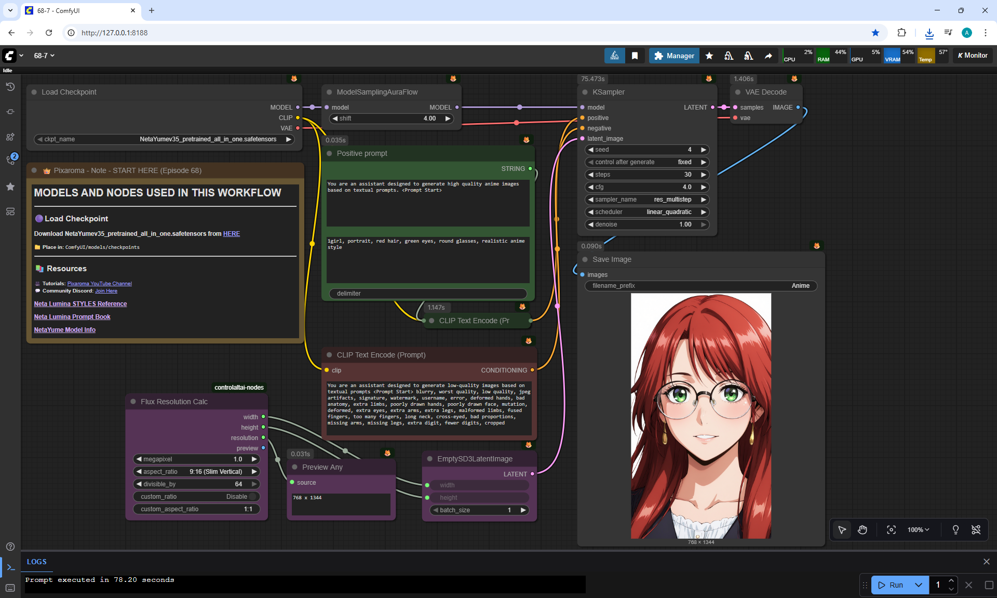997x598 pixels.
Task: Toggle the logs terminal panel icon
Action: tap(10, 567)
